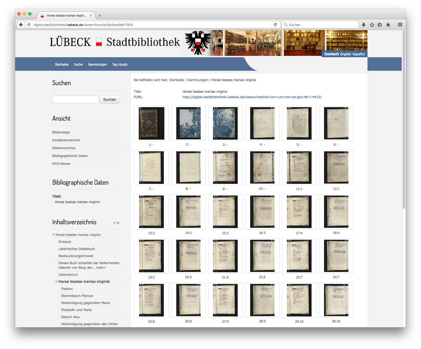
Task: Open Sammlungen in the navigation bar
Action: (x=97, y=65)
